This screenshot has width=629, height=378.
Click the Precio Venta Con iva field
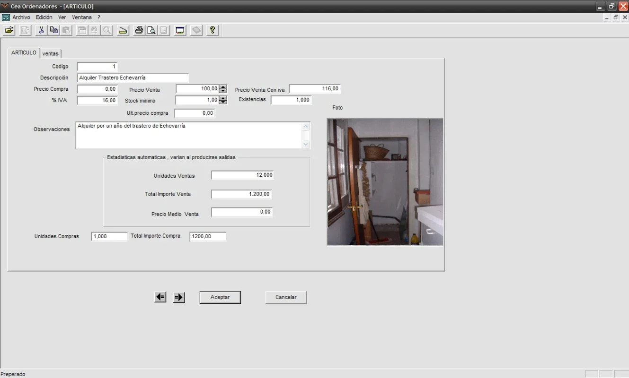pos(315,89)
